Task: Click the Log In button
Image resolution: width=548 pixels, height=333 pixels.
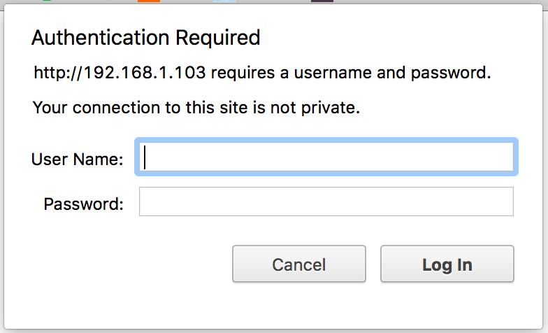Action: point(447,264)
